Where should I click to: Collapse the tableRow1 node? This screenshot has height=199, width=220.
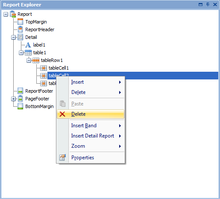click(x=29, y=60)
